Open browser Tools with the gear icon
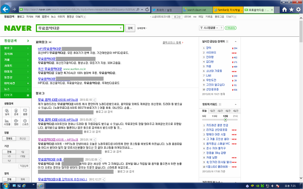303x189 pixels. click(x=298, y=10)
